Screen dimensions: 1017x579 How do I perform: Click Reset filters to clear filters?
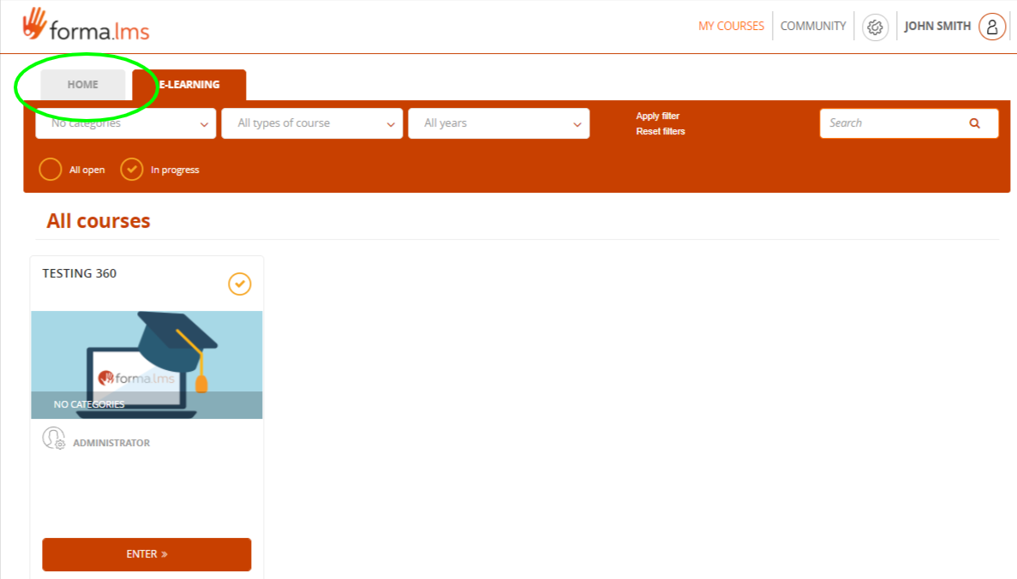pyautogui.click(x=660, y=131)
